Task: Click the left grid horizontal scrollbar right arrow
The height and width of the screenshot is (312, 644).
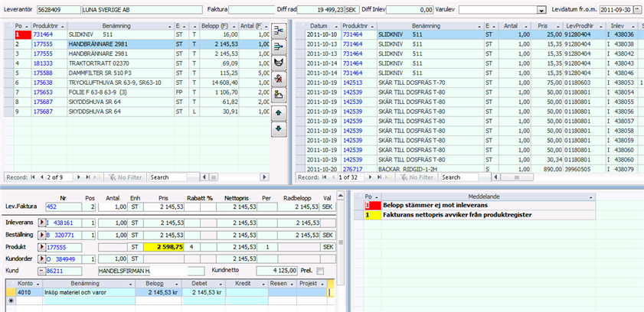Action: (265, 177)
